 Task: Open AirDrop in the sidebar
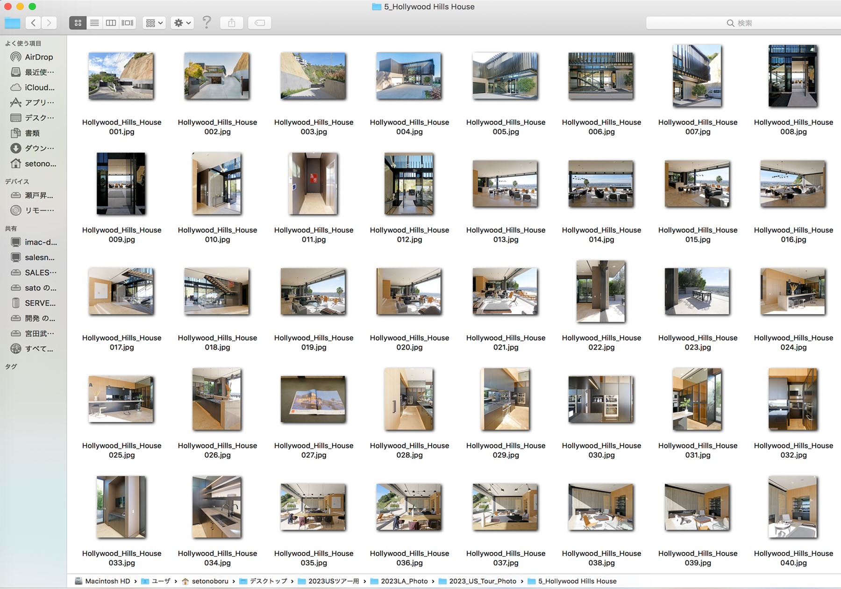pos(38,57)
